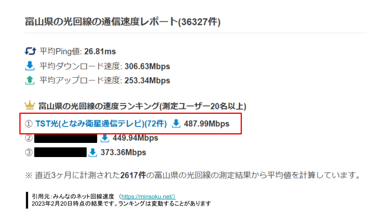Click the bold 2617件 measurement count
Screen dimensions: 387x218
(x=133, y=175)
